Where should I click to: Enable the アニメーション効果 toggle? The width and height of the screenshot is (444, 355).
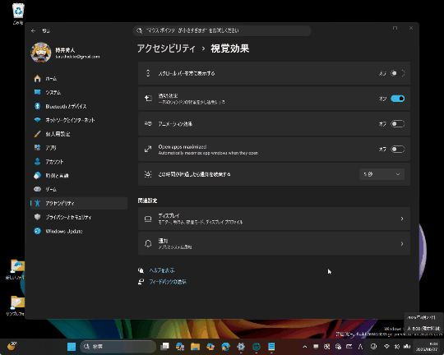point(398,124)
